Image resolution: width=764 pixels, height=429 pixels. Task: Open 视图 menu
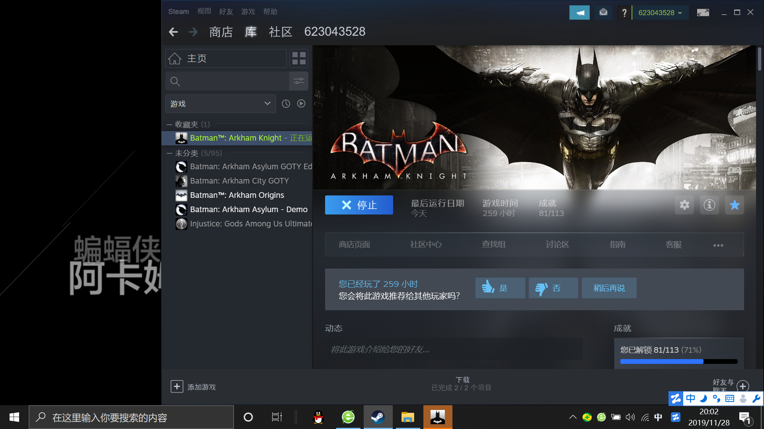click(x=204, y=12)
